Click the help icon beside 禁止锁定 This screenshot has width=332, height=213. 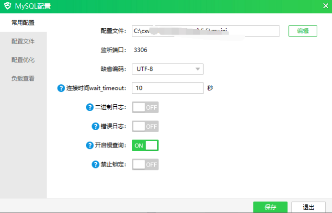click(95, 164)
